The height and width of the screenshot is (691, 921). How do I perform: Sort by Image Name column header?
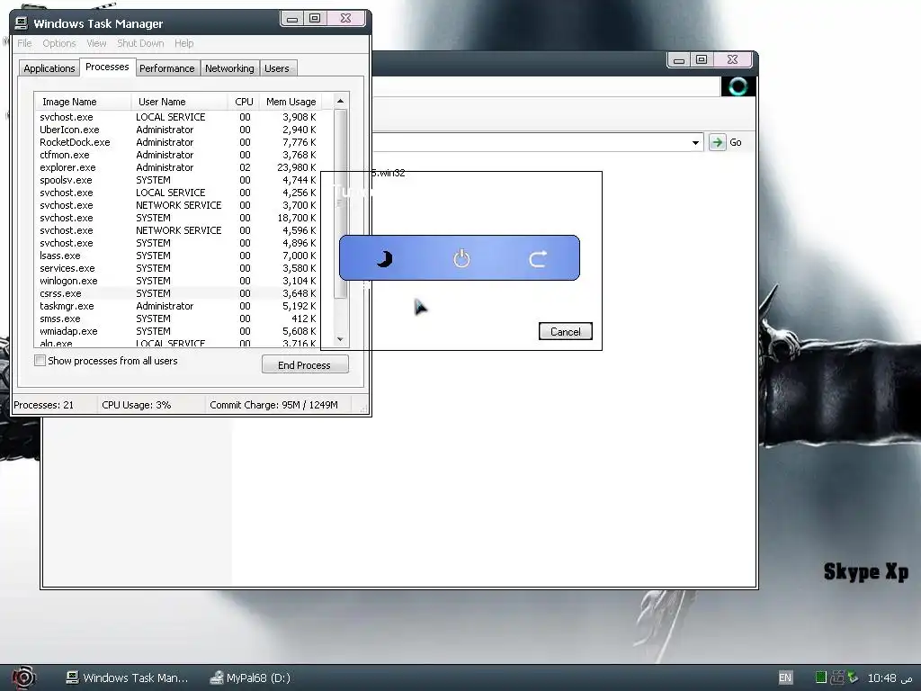(x=83, y=102)
